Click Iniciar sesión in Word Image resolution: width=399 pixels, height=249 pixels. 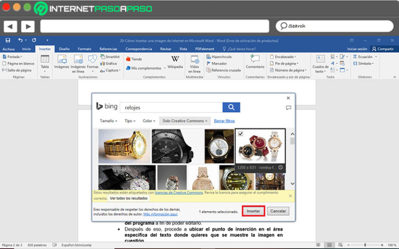coord(357,49)
